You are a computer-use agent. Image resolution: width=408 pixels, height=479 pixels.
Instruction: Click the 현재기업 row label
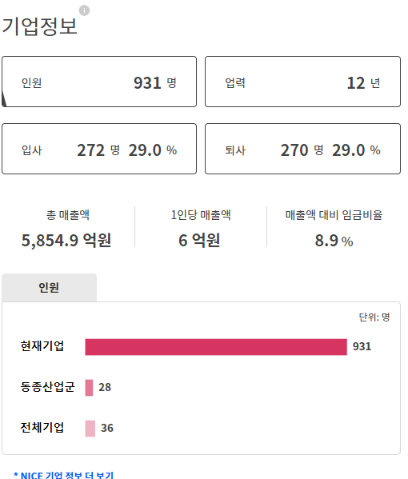point(42,346)
